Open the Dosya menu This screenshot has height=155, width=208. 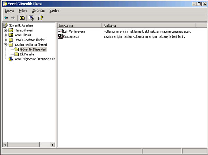9,11
